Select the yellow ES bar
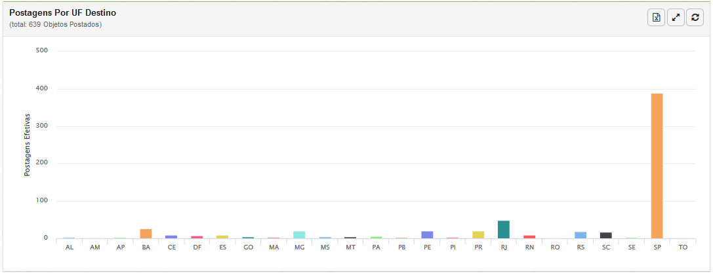Image resolution: width=713 pixels, height=273 pixels. click(x=222, y=237)
